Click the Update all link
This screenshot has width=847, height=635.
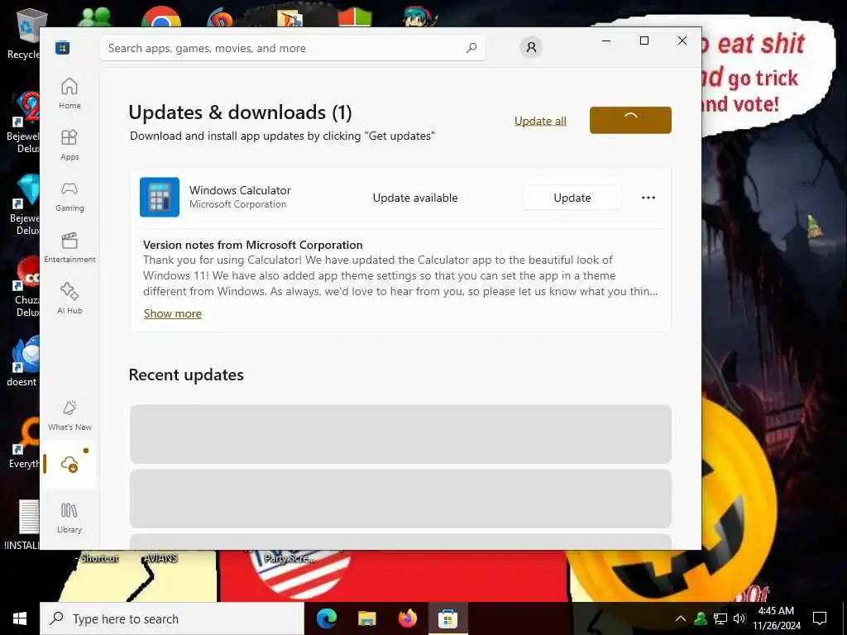tap(540, 121)
